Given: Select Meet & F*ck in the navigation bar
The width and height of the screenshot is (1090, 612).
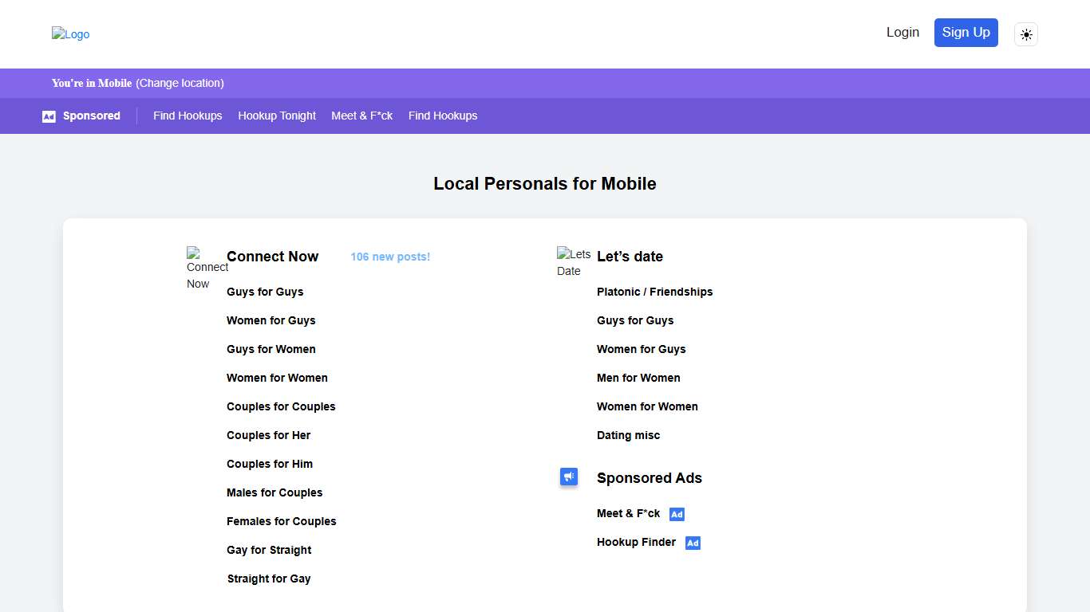Looking at the screenshot, I should coord(362,116).
